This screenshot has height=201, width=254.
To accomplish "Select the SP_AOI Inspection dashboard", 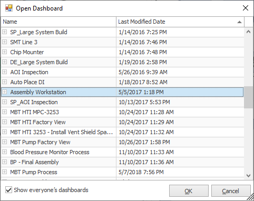I will [34, 102].
